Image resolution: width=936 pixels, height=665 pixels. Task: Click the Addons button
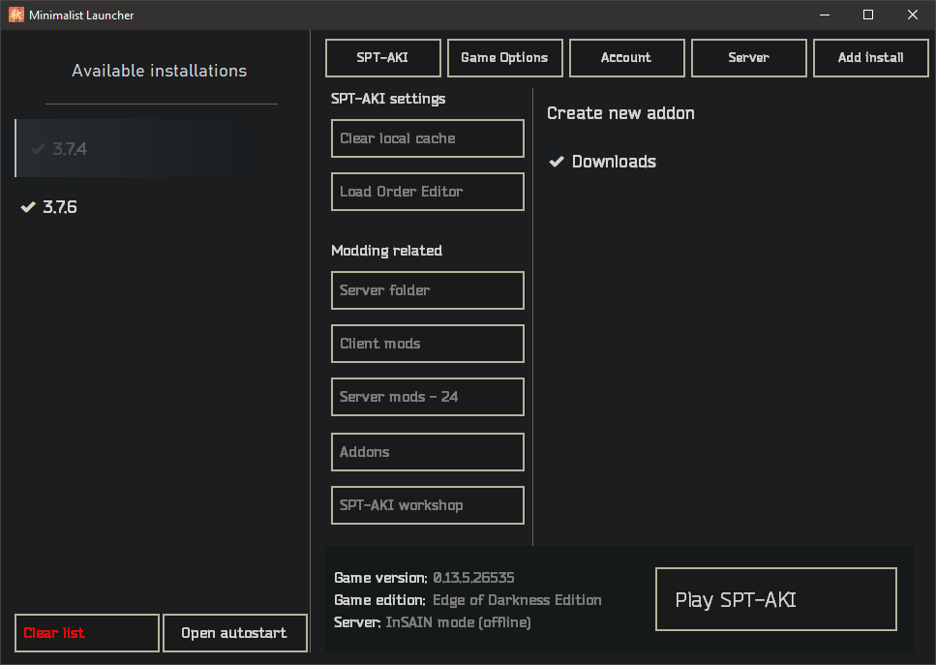pyautogui.click(x=427, y=452)
